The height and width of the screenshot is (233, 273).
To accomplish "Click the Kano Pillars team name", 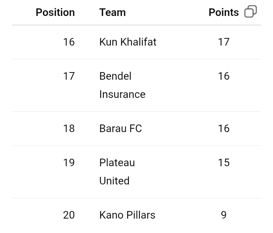I will click(127, 215).
